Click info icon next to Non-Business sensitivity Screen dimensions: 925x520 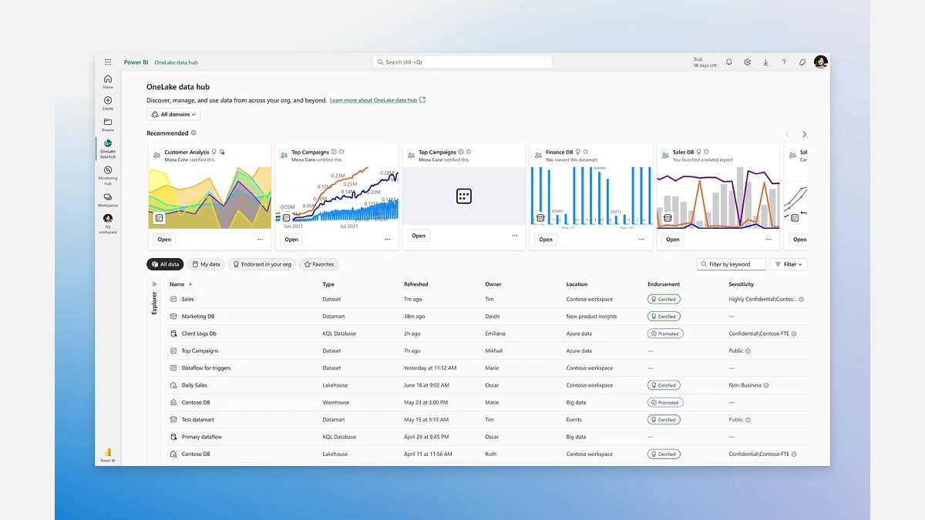(x=766, y=385)
